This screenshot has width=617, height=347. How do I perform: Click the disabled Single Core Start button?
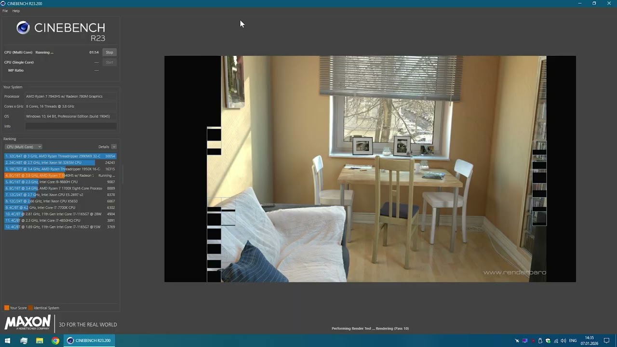[x=109, y=62]
